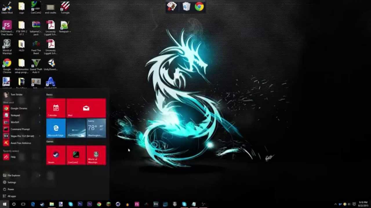Image resolution: width=371 pixels, height=208 pixels.
Task: Open File Explorer from taskbar
Action: [x=52, y=204]
